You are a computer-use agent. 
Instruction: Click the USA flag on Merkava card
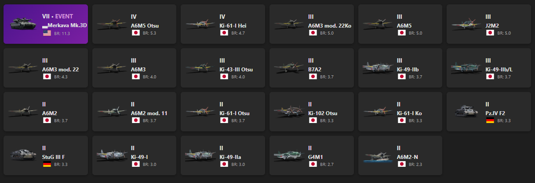(x=46, y=33)
